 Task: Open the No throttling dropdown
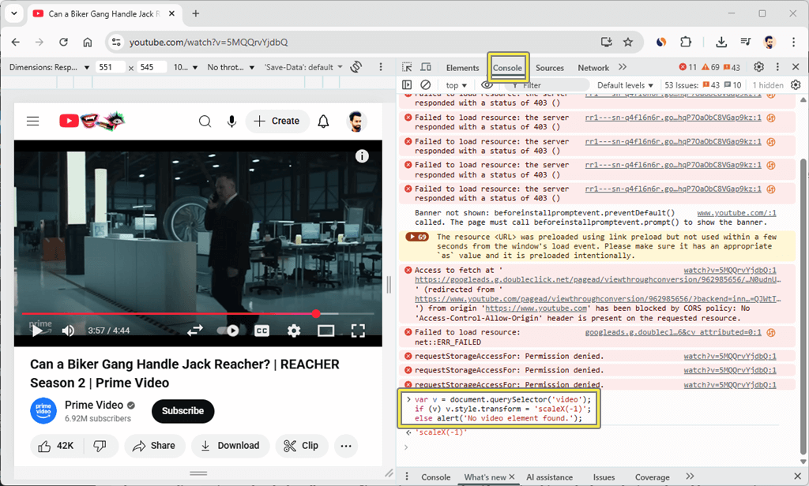(x=231, y=67)
